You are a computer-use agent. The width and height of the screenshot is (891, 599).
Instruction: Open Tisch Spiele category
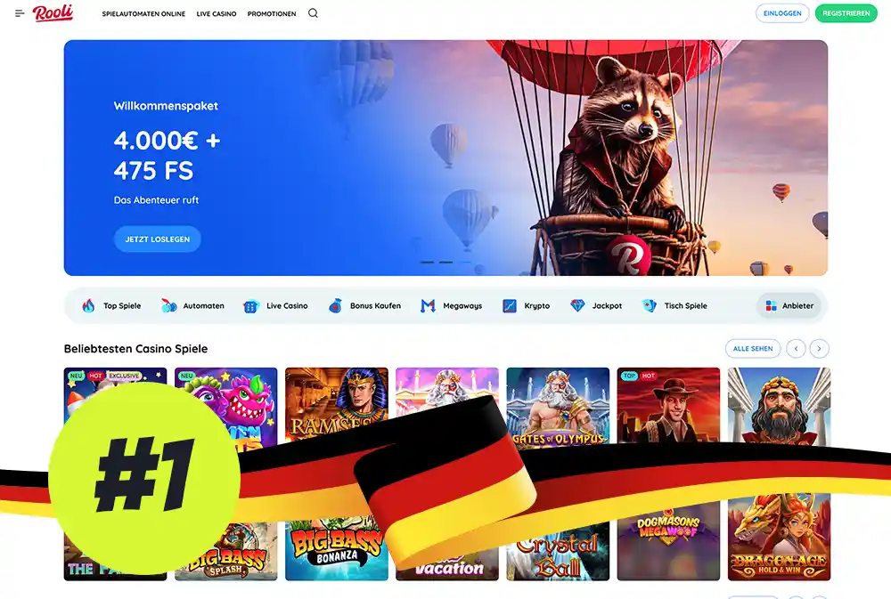click(x=674, y=305)
